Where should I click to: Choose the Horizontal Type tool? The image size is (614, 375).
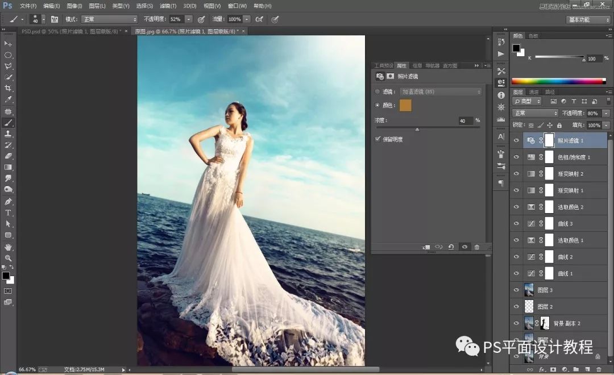point(8,213)
